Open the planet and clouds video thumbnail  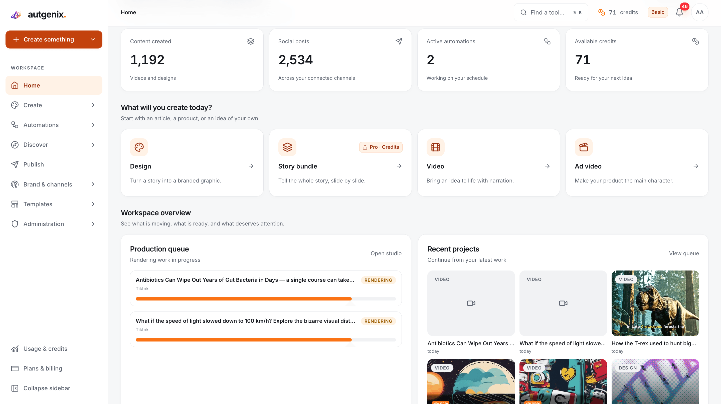point(471,381)
